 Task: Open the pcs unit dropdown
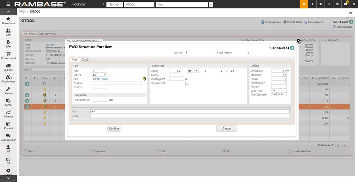[x=193, y=71]
